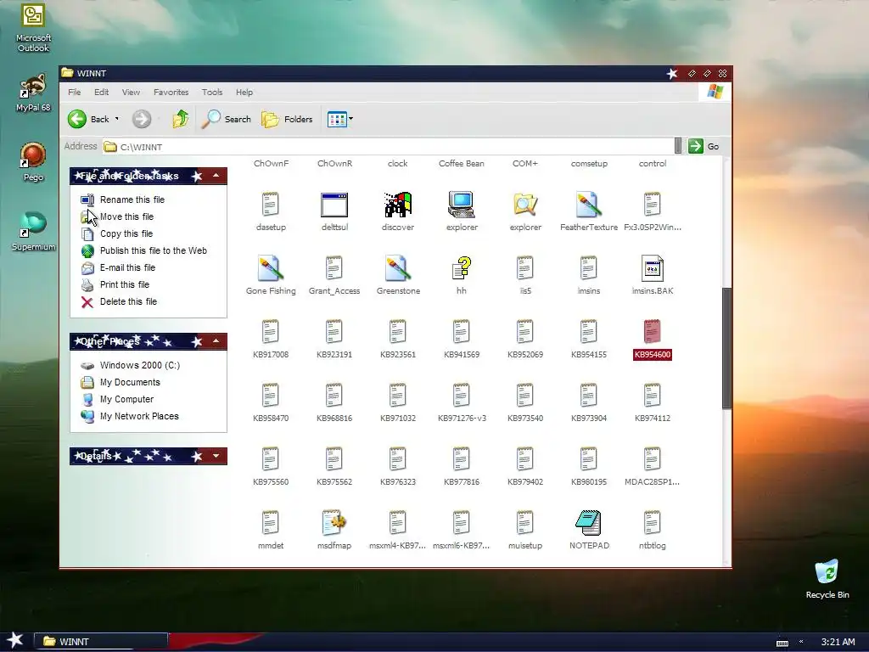This screenshot has height=652, width=869.
Task: Click the WINNT taskbar button
Action: tap(100, 642)
